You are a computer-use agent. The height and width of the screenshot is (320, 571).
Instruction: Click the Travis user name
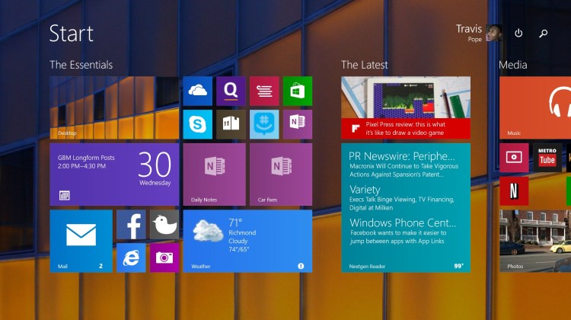469,29
